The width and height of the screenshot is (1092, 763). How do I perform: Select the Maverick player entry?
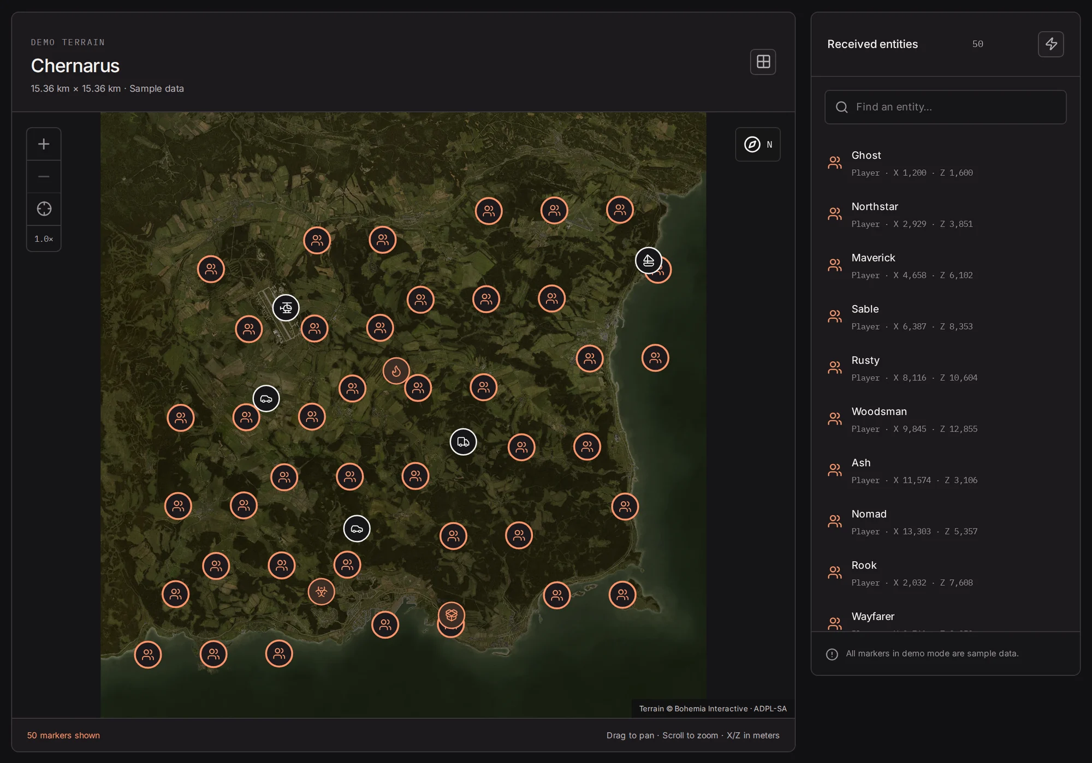point(945,266)
